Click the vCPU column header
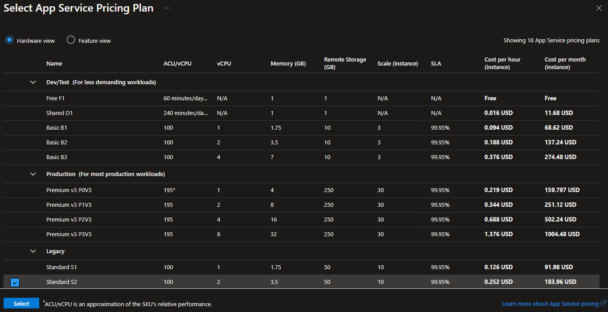This screenshot has width=608, height=312. pos(224,64)
